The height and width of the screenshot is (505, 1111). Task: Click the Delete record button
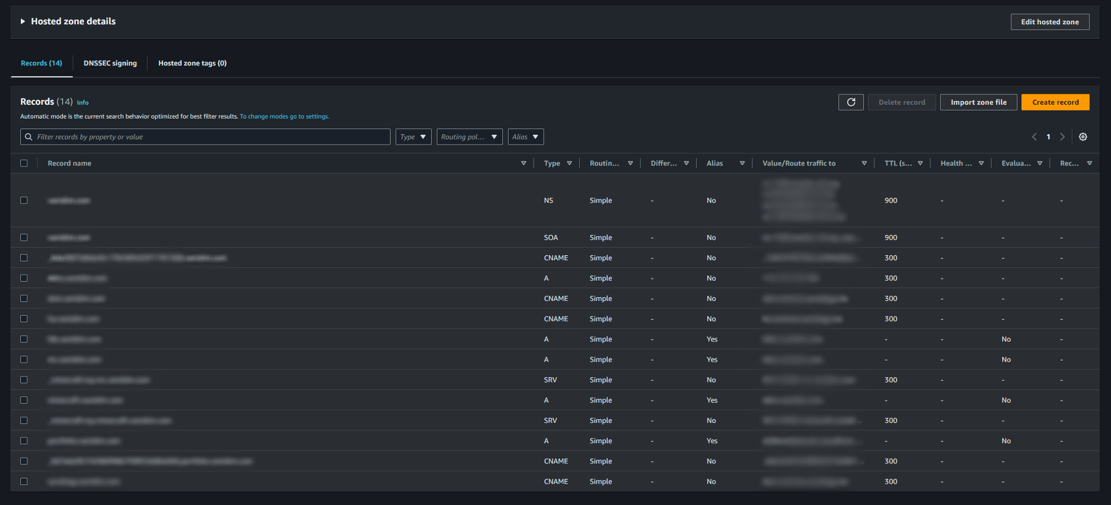click(902, 102)
